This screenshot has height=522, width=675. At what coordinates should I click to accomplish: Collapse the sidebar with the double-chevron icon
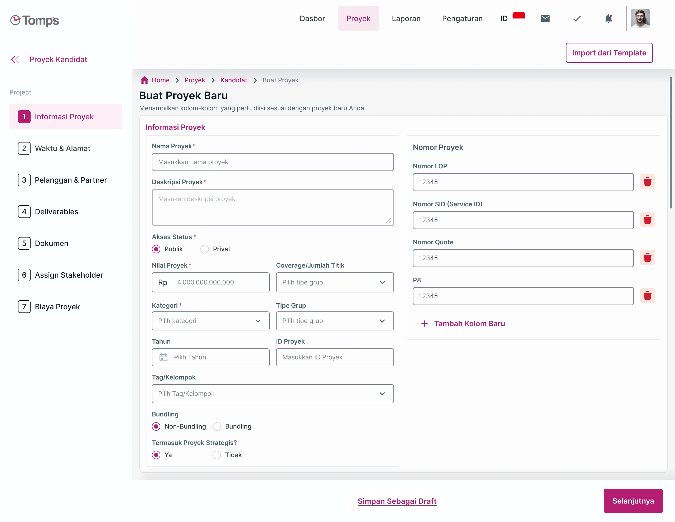point(15,59)
